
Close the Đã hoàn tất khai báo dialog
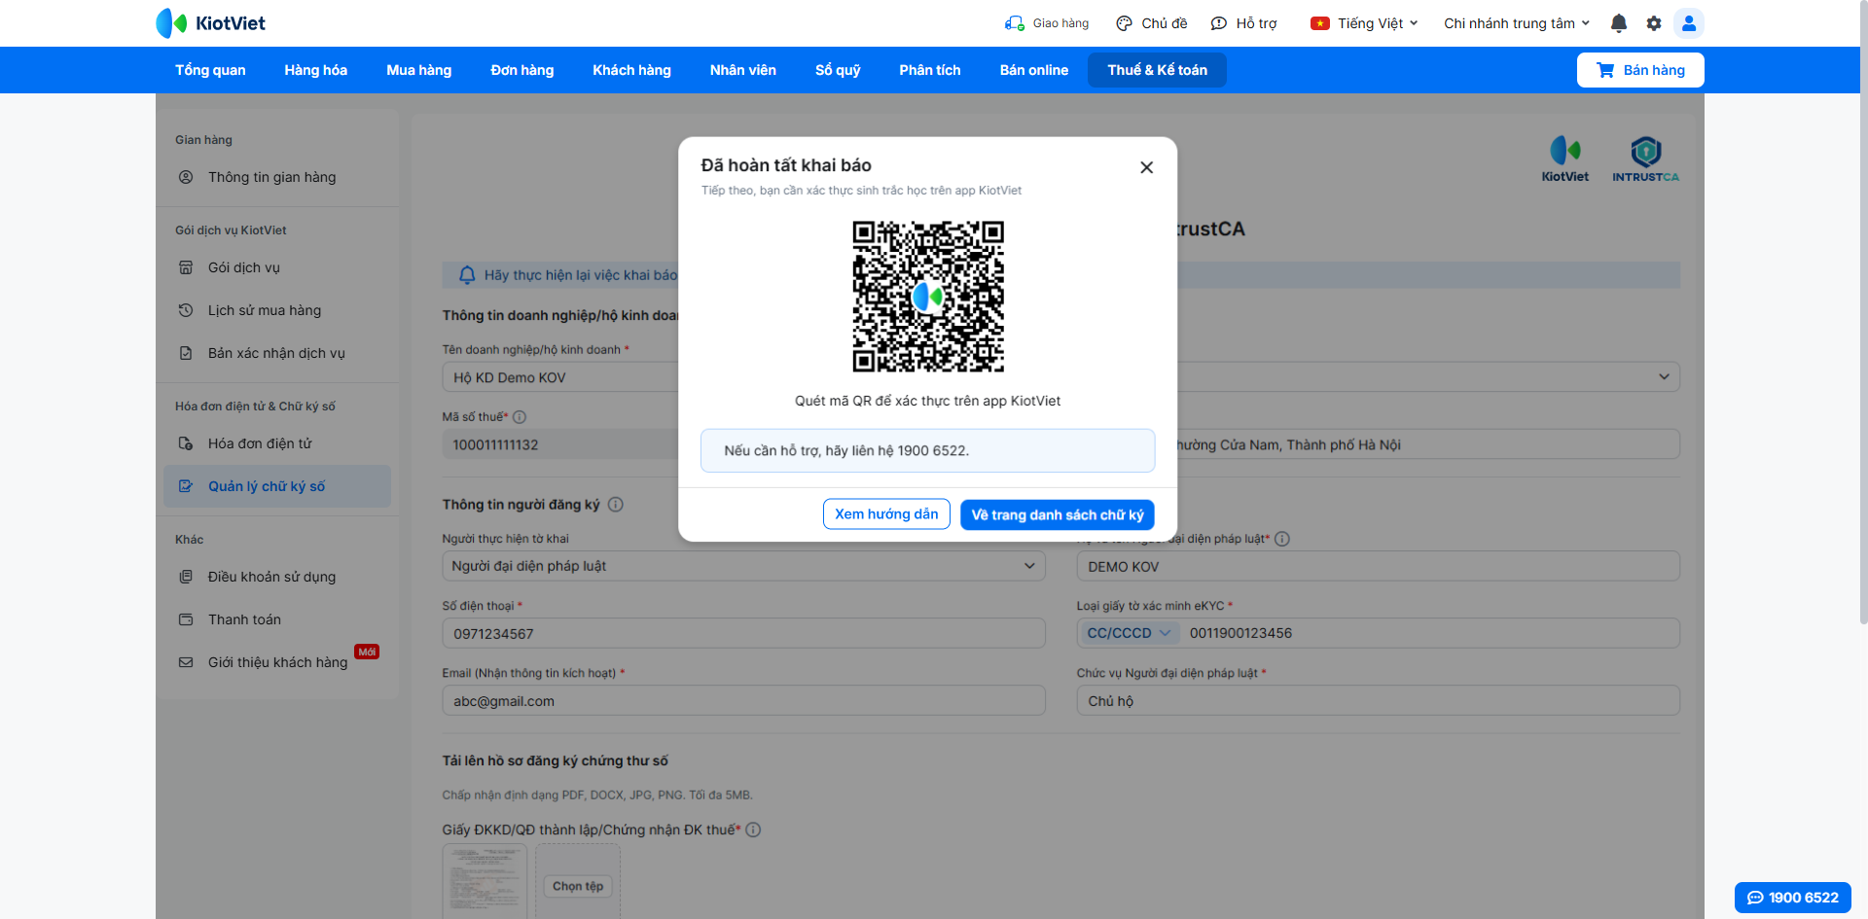click(x=1147, y=167)
